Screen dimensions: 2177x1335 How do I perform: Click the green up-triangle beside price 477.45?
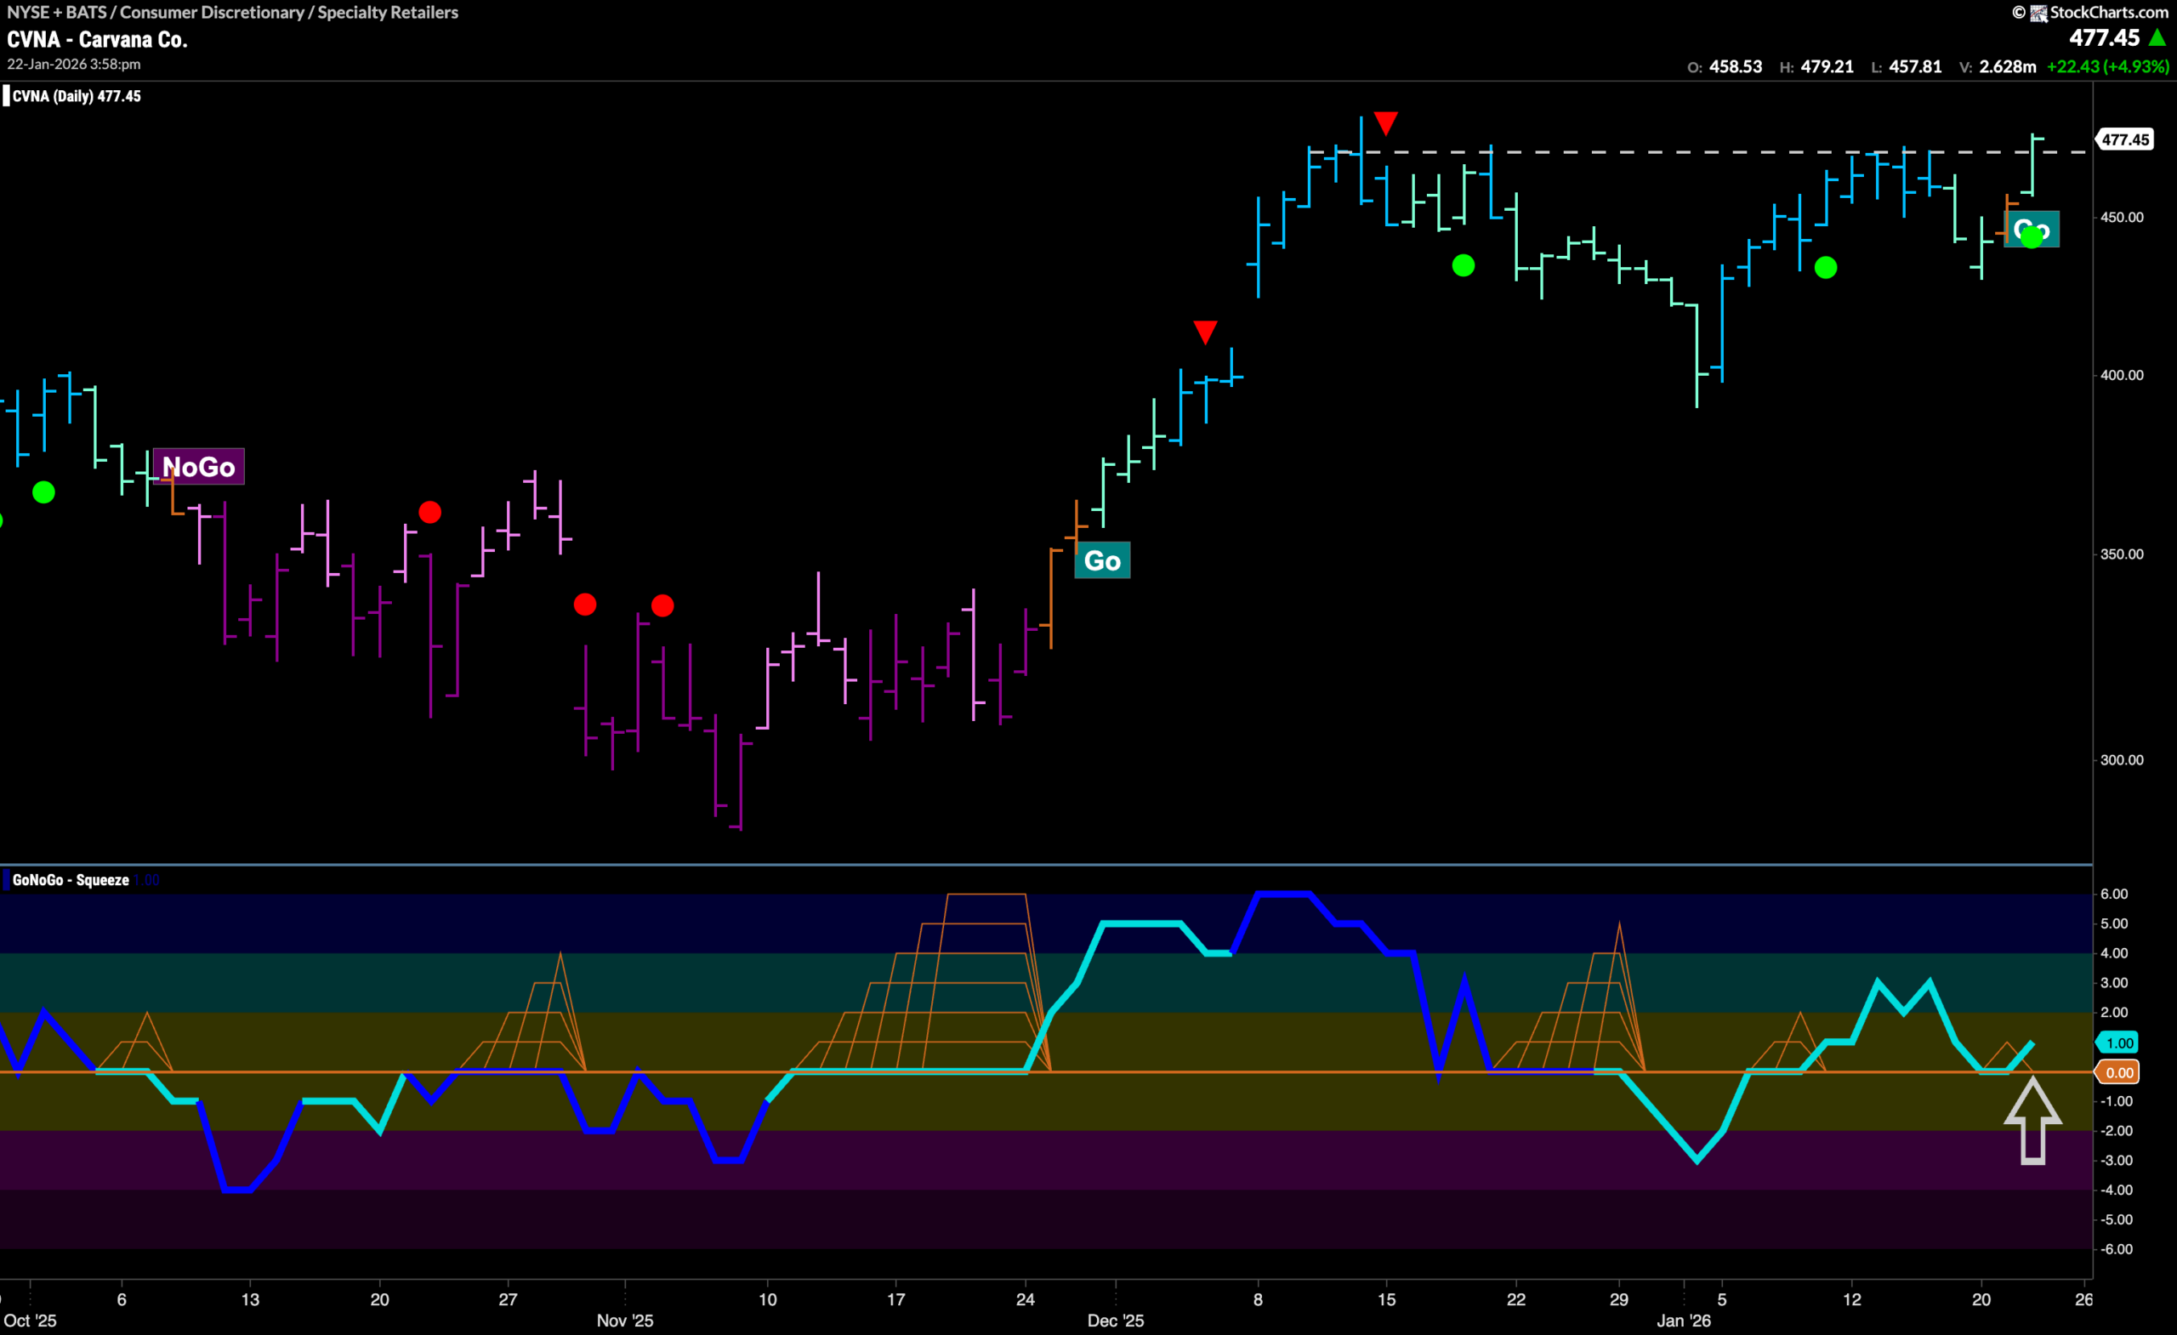(x=2156, y=37)
